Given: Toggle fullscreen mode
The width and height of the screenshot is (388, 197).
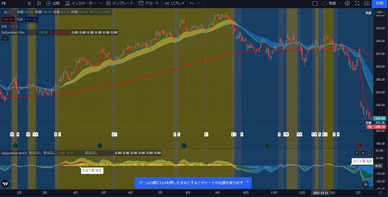Looking at the screenshot, I should click(357, 3).
